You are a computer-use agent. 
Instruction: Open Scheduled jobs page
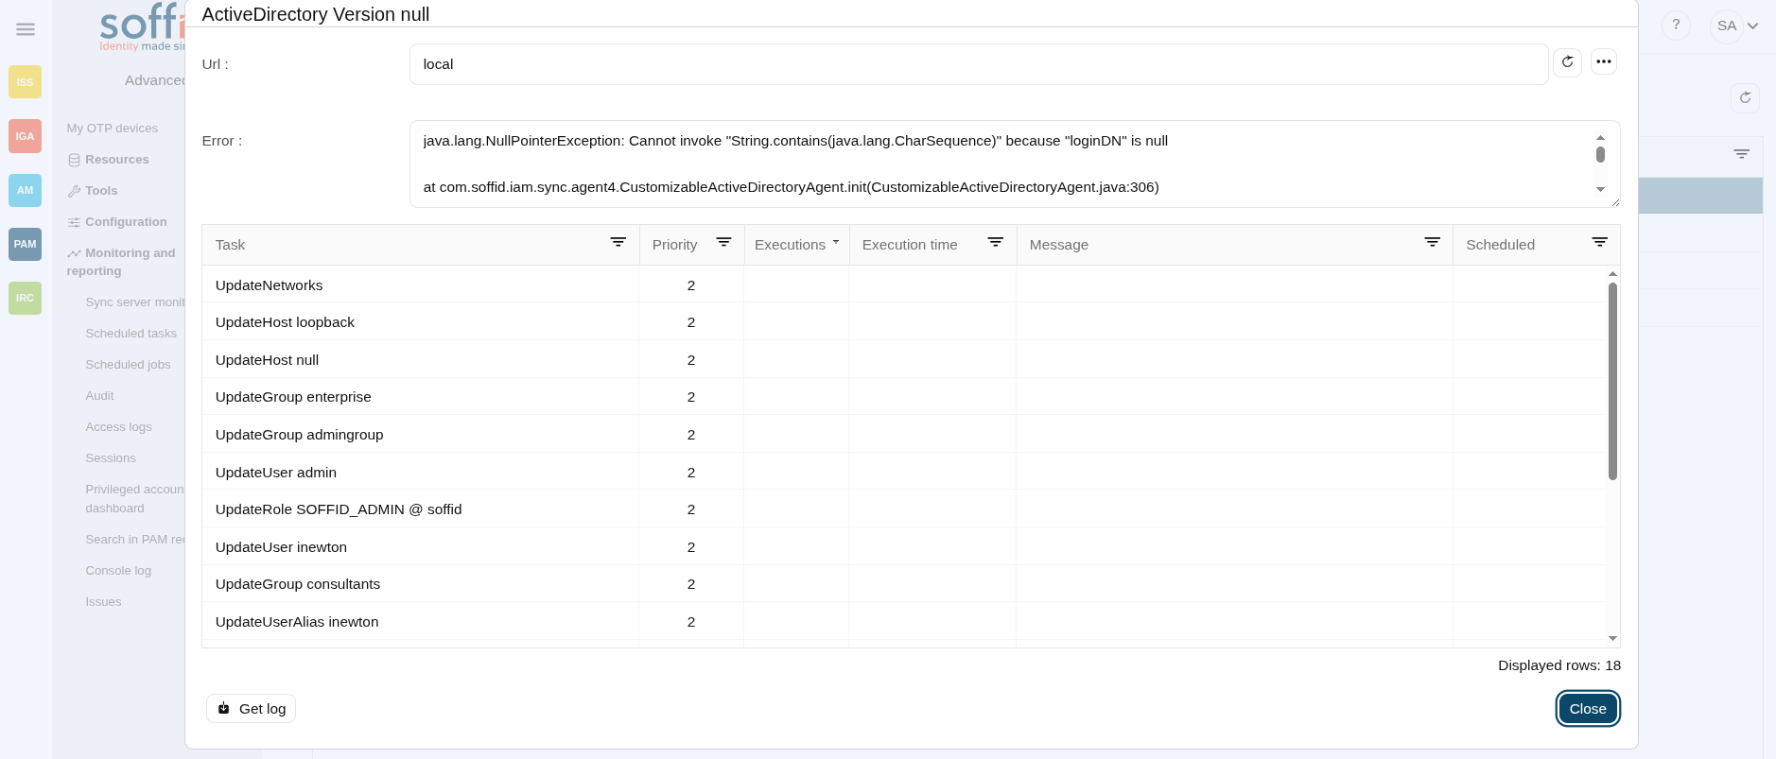coord(128,365)
